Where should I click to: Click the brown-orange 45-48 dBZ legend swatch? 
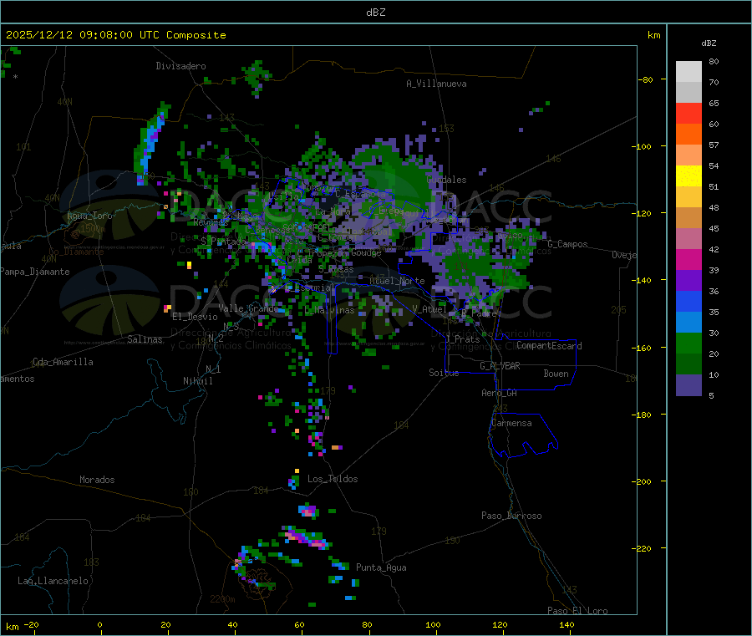coord(688,218)
